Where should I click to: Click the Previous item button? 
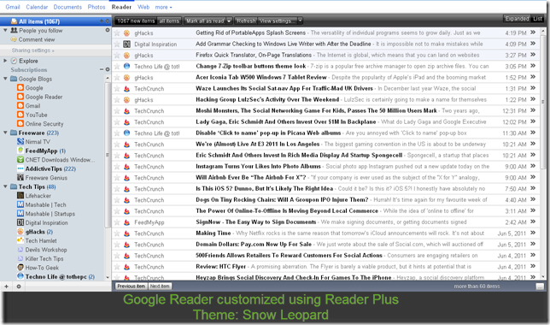[132, 287]
